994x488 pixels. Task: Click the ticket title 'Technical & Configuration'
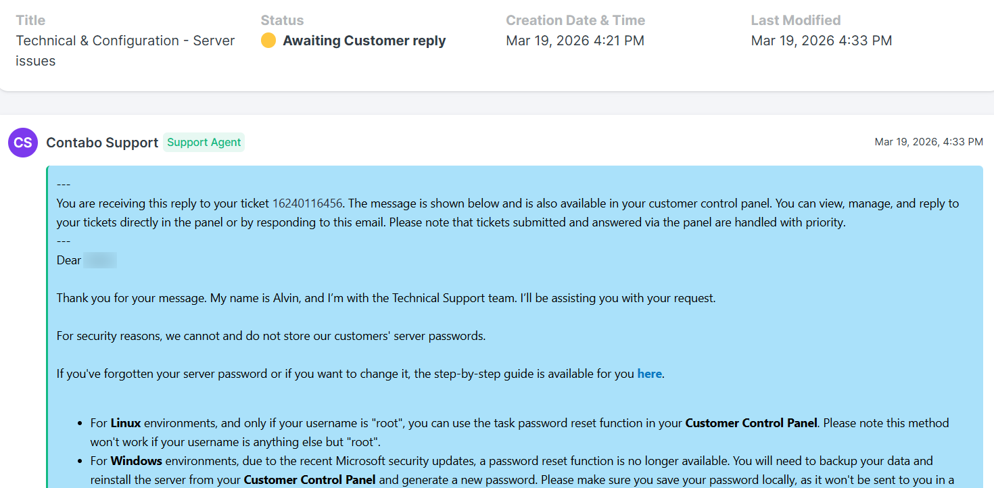click(125, 41)
